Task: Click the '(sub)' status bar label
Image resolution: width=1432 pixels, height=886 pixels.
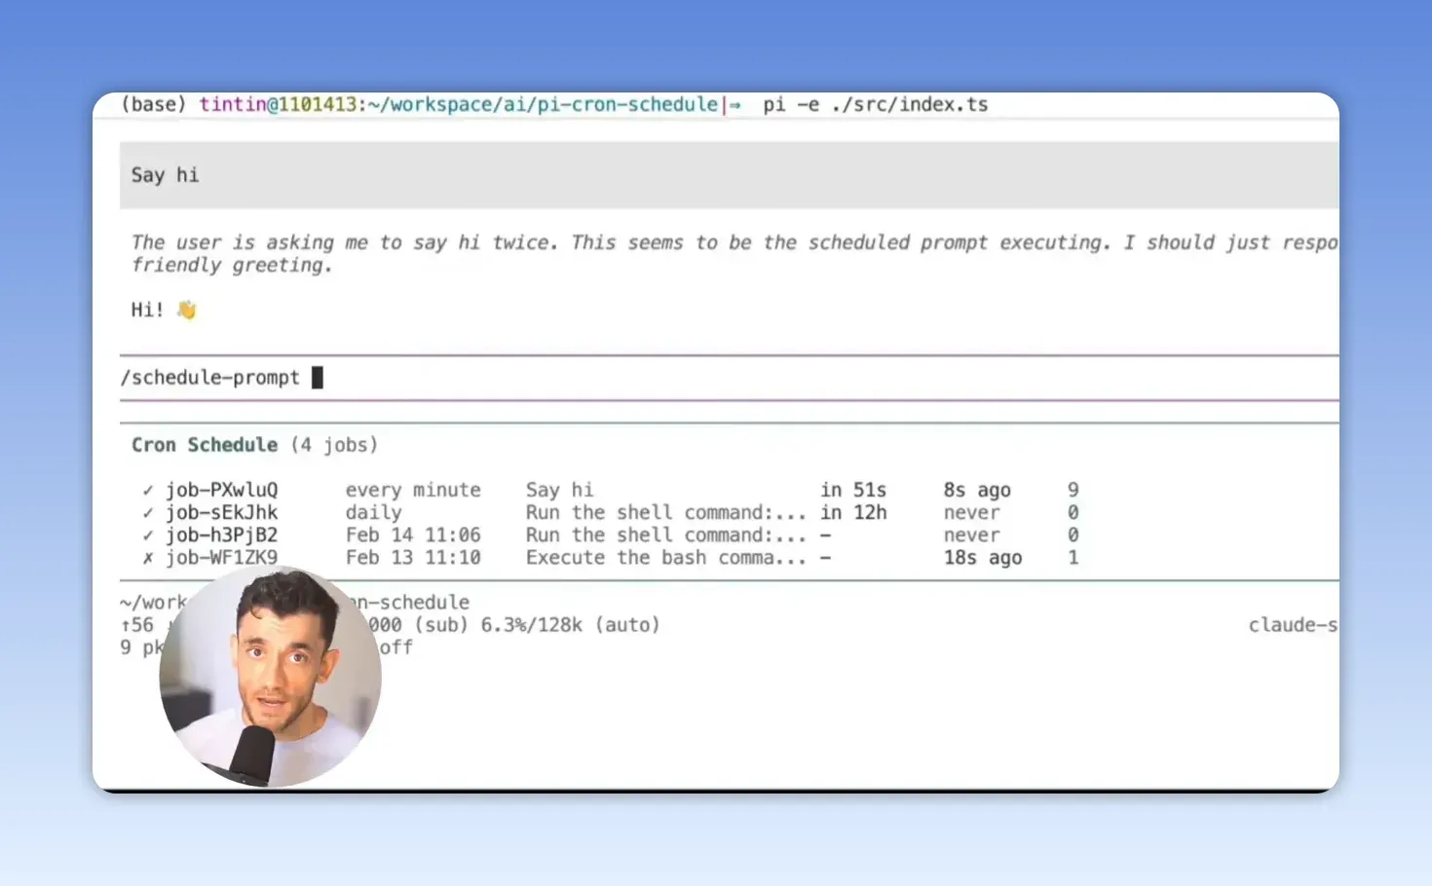Action: pos(441,625)
